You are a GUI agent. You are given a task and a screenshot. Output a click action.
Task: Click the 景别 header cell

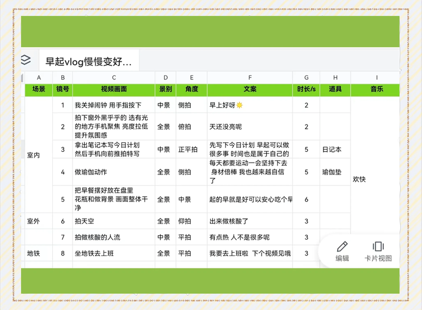[165, 90]
